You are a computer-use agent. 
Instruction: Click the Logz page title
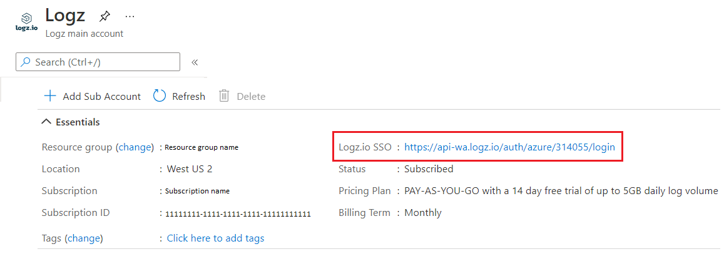click(x=65, y=15)
